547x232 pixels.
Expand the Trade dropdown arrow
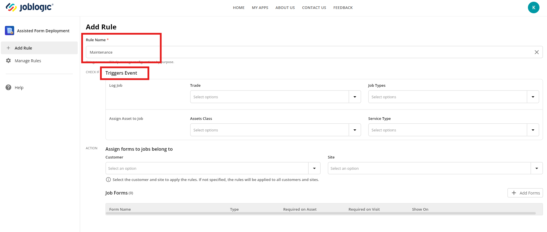(x=355, y=97)
